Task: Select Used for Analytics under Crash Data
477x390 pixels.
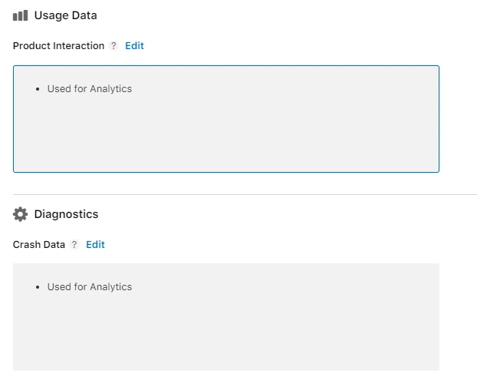Action: tap(90, 287)
